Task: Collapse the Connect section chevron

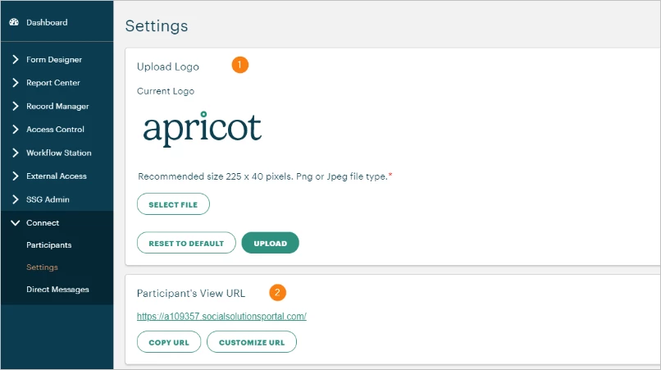Action: tap(16, 223)
